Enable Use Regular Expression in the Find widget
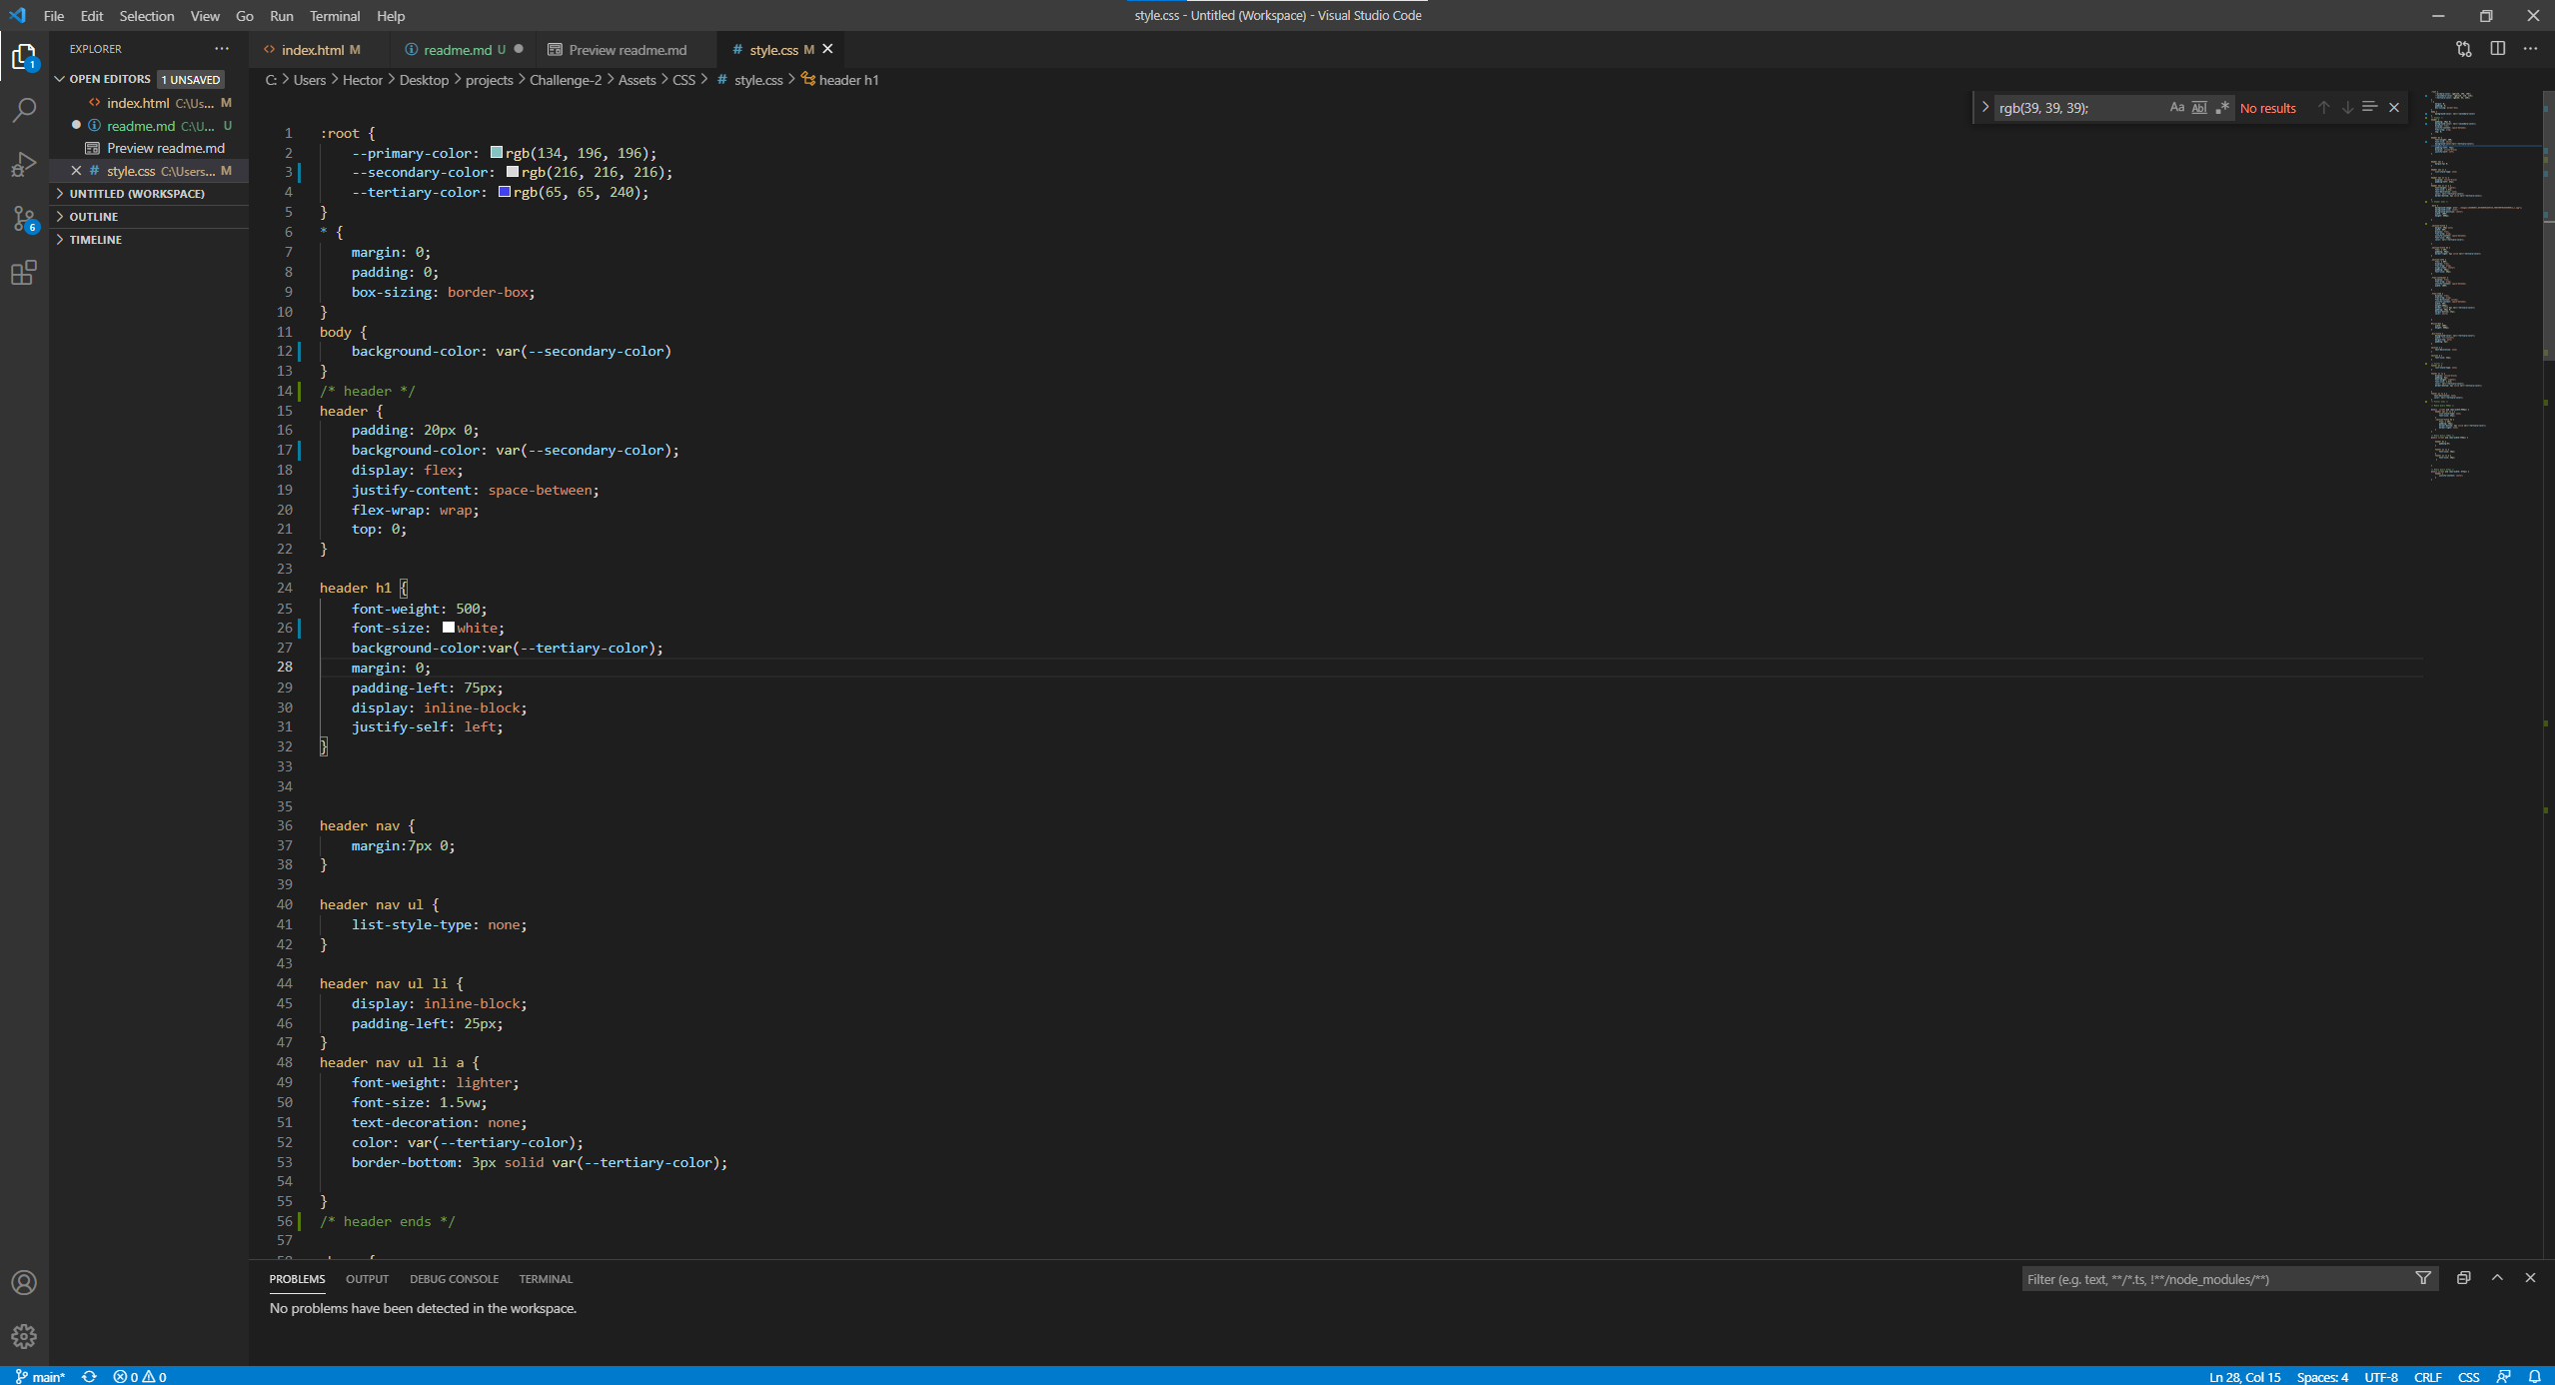This screenshot has width=2555, height=1385. click(x=2223, y=107)
